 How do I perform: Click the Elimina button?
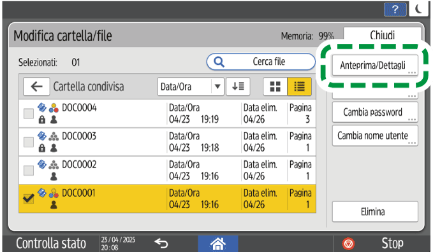pyautogui.click(x=375, y=212)
